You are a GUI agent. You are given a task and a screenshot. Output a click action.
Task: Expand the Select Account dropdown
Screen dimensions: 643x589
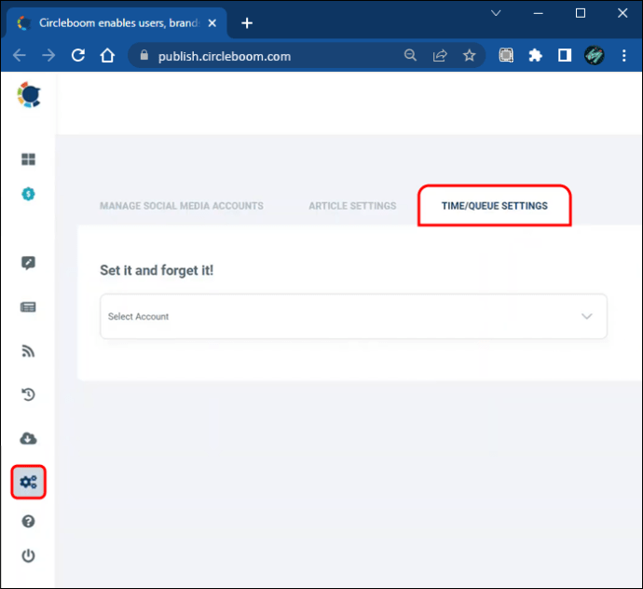pos(353,316)
